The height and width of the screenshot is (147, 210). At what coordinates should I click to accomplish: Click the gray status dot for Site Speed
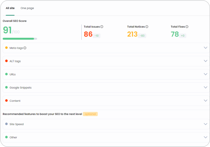point(6,124)
